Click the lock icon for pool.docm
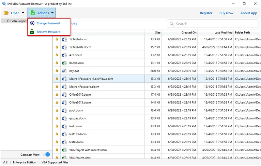This screenshot has width=261, height=166. (x=57, y=110)
